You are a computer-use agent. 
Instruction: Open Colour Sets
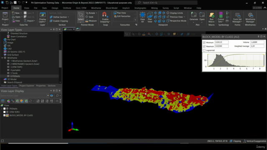tap(221, 17)
